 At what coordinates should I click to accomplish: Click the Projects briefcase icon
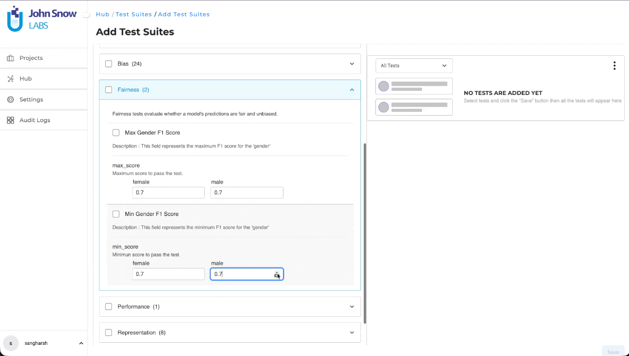11,58
